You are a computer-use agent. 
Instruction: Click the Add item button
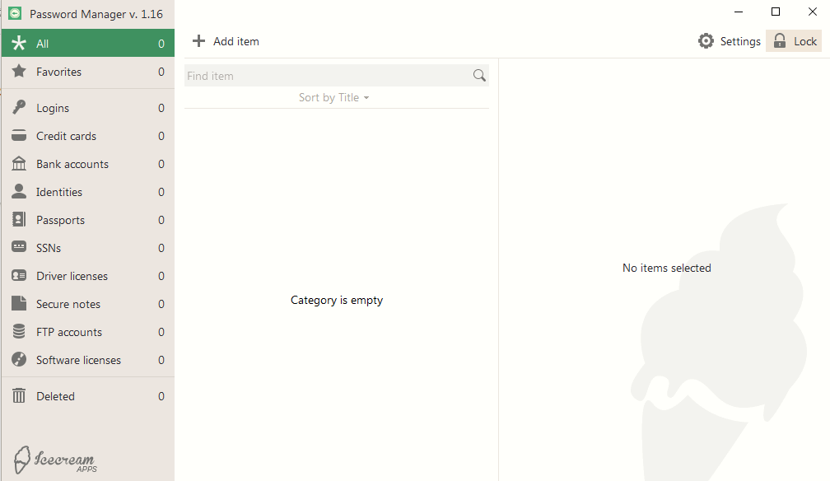tap(226, 41)
